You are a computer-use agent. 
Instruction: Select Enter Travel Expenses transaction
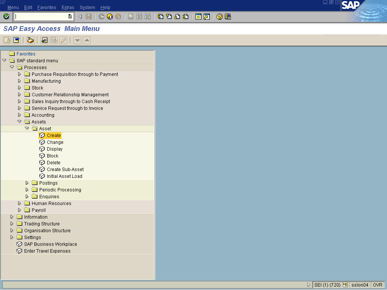[x=47, y=251]
